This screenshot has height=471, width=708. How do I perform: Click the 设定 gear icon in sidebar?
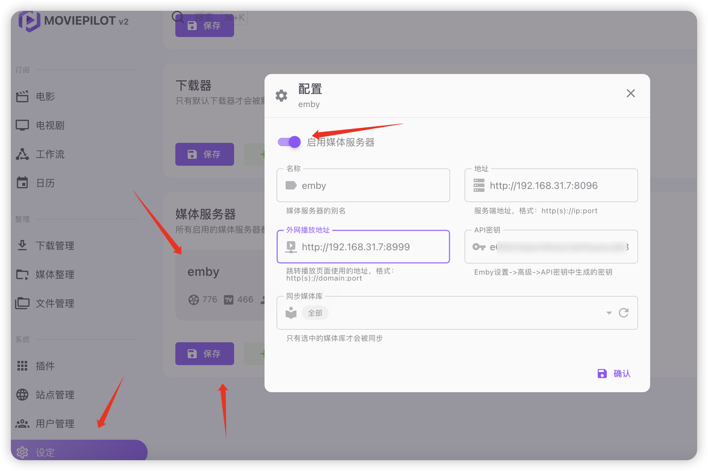[x=22, y=452]
